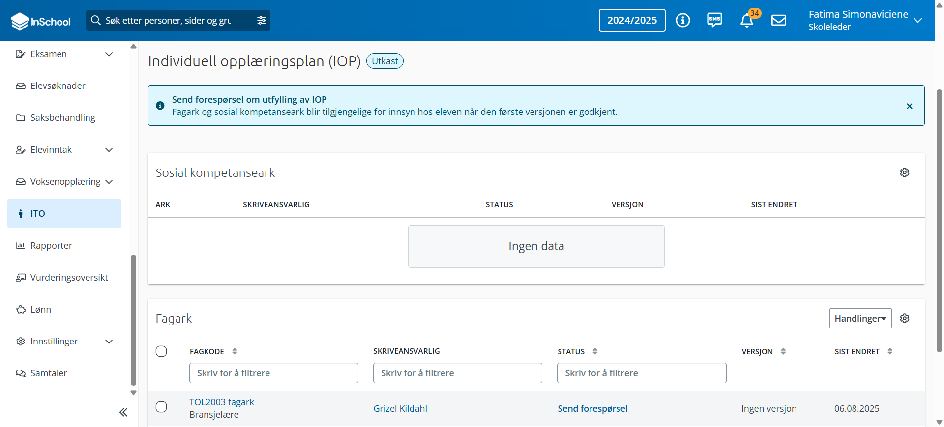Click the info icon in the banner

(x=160, y=106)
